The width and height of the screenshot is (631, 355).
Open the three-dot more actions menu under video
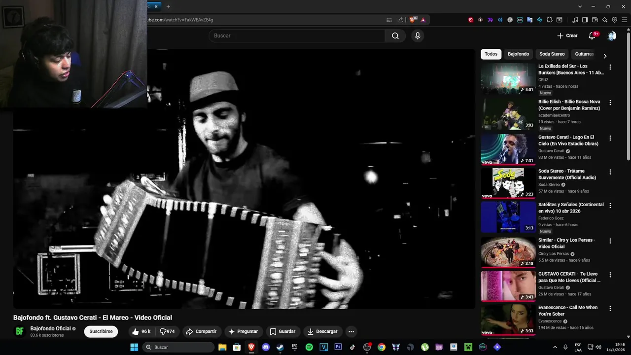[x=351, y=331]
